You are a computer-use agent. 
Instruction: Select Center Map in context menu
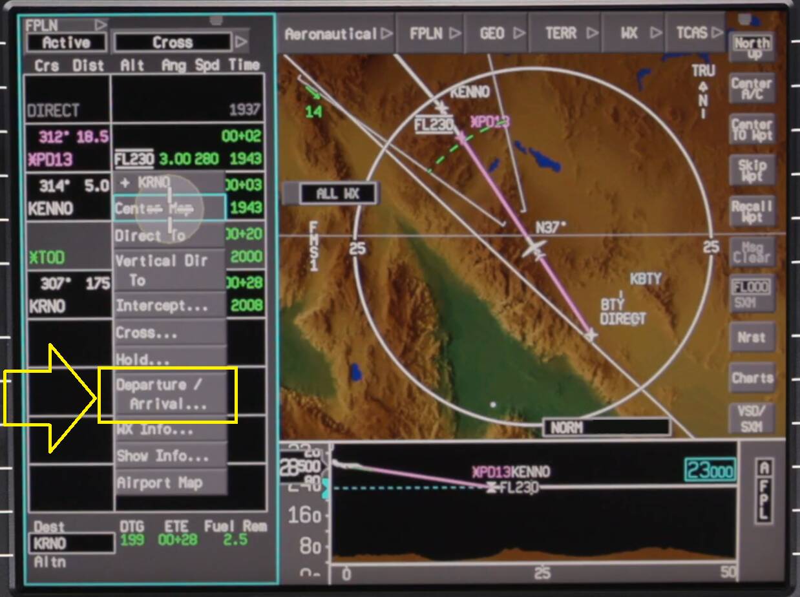point(170,208)
